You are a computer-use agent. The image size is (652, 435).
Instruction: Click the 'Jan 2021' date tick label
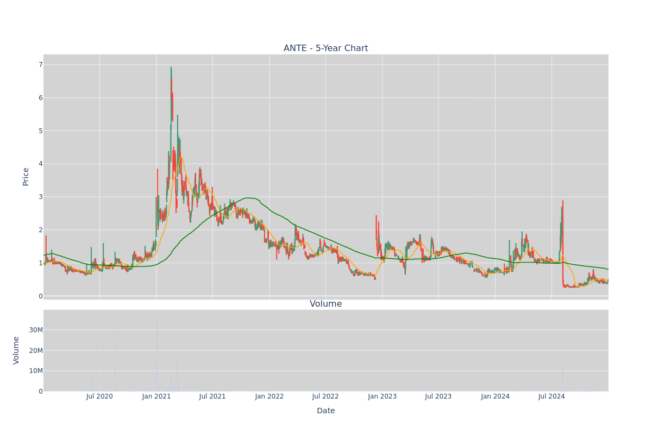point(156,396)
